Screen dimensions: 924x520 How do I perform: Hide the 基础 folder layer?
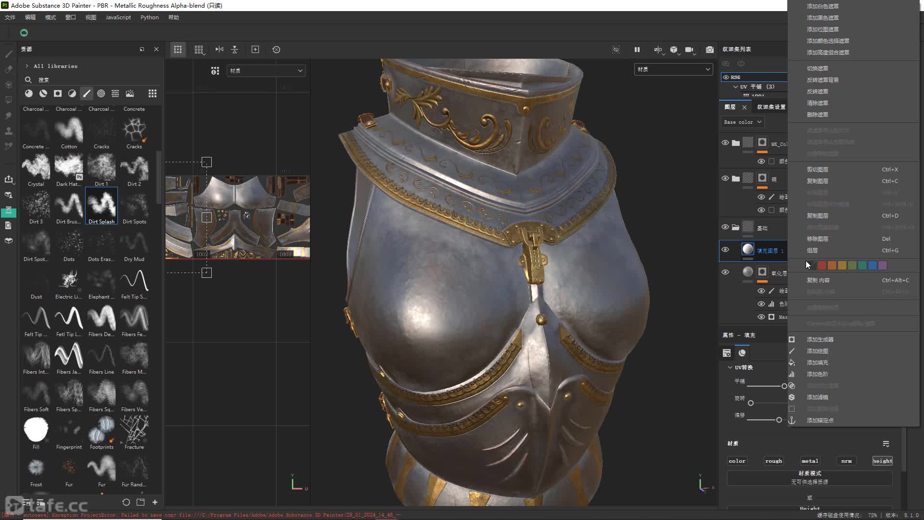click(x=725, y=227)
